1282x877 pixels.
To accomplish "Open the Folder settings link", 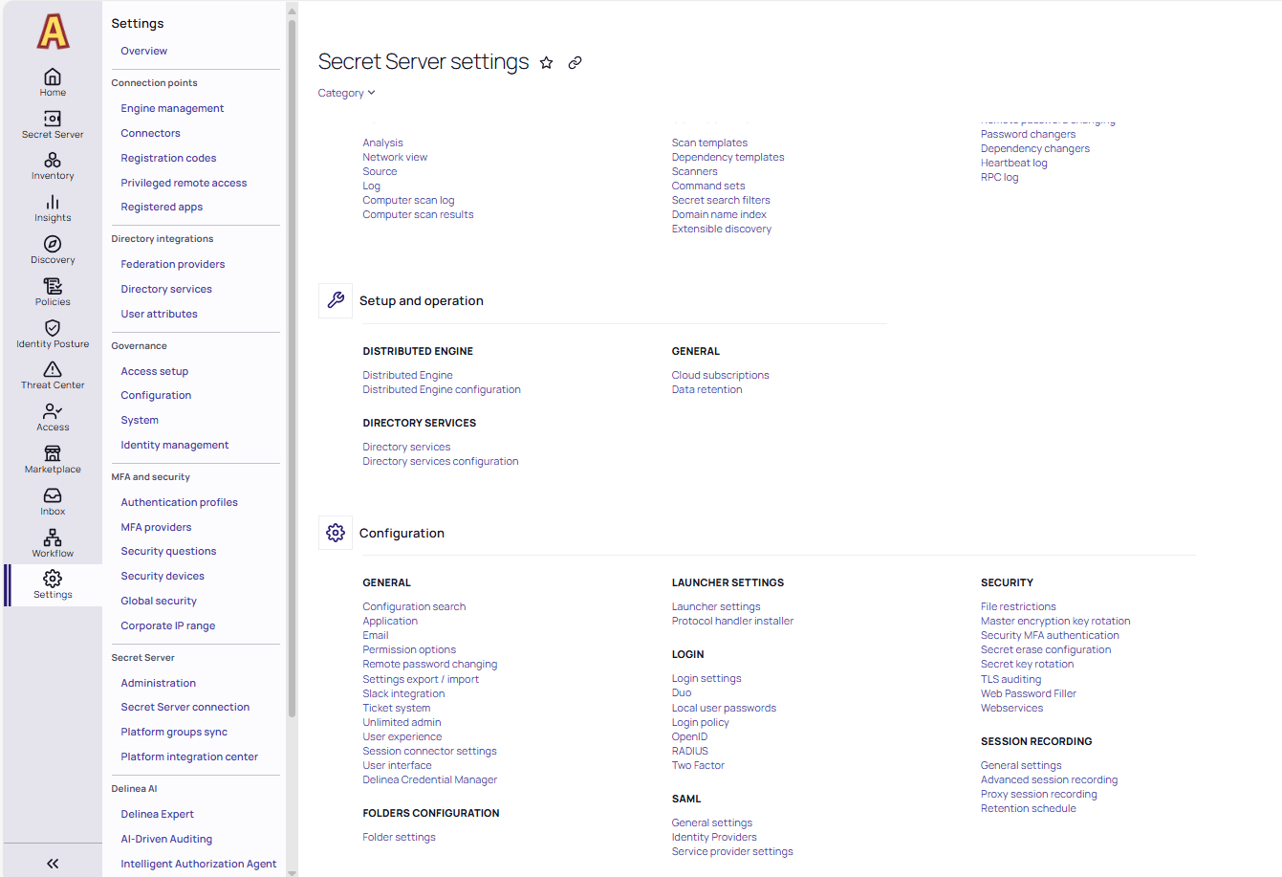I will coord(398,836).
